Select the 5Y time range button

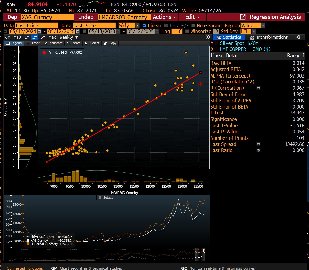pyautogui.click(x=43, y=37)
